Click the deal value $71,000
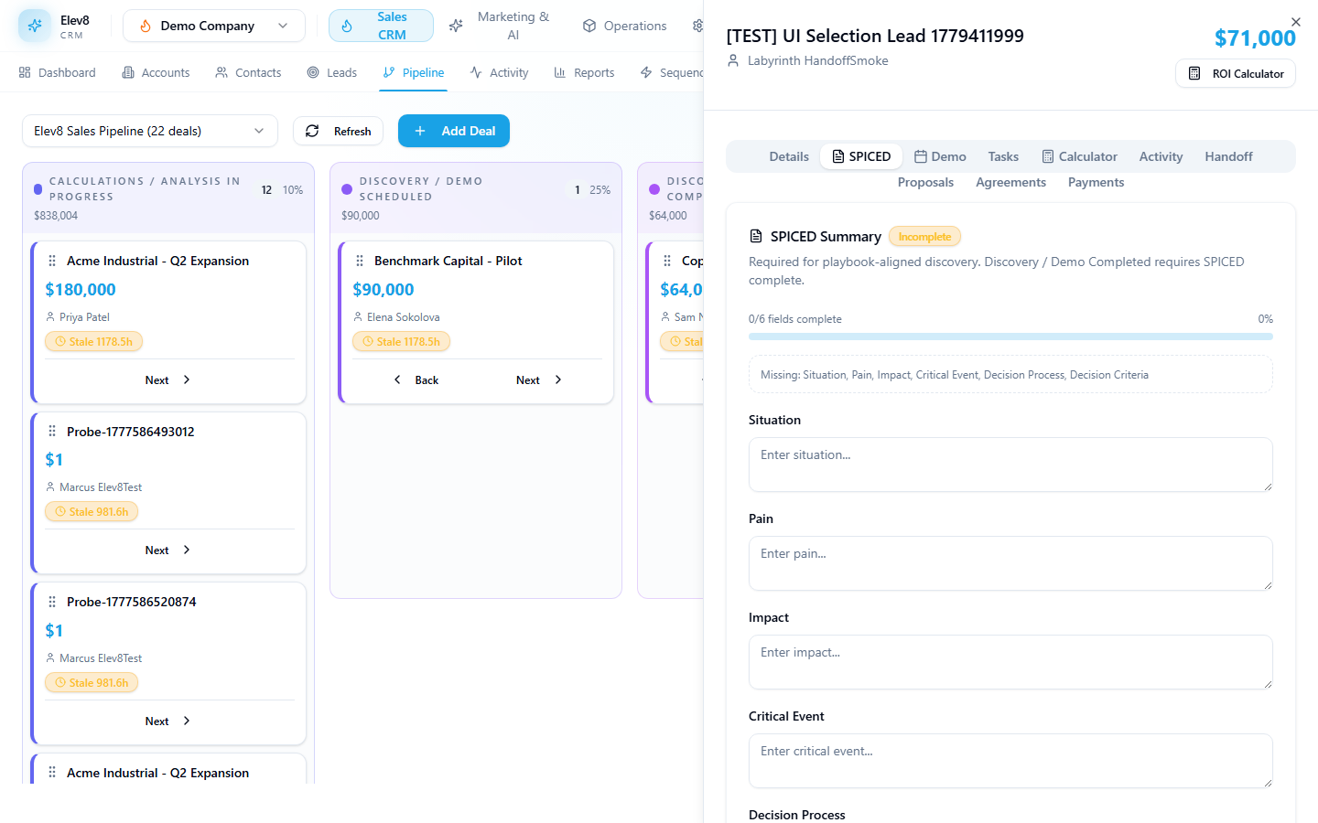This screenshot has width=1318, height=823. coord(1255,38)
